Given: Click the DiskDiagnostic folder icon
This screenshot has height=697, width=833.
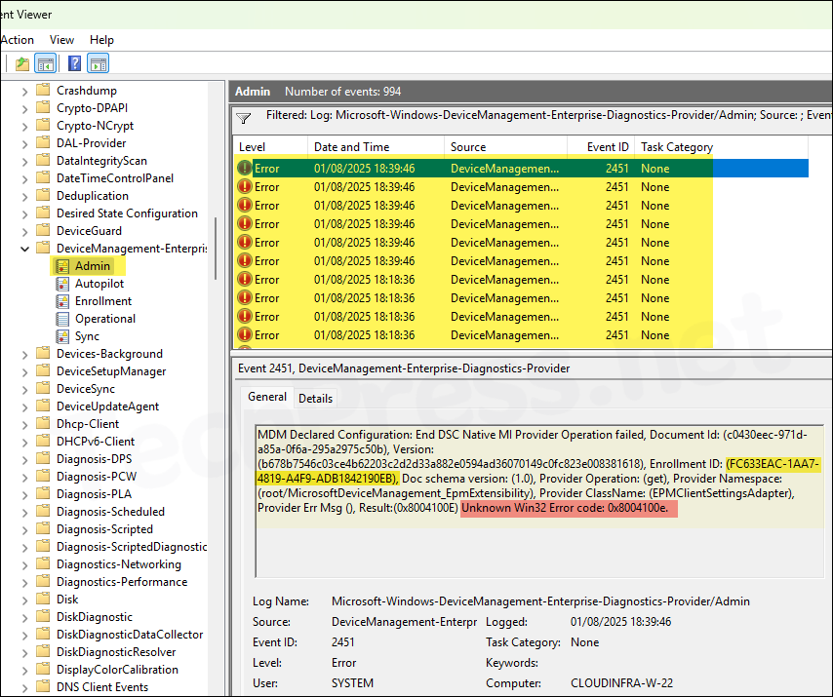Looking at the screenshot, I should pos(43,616).
